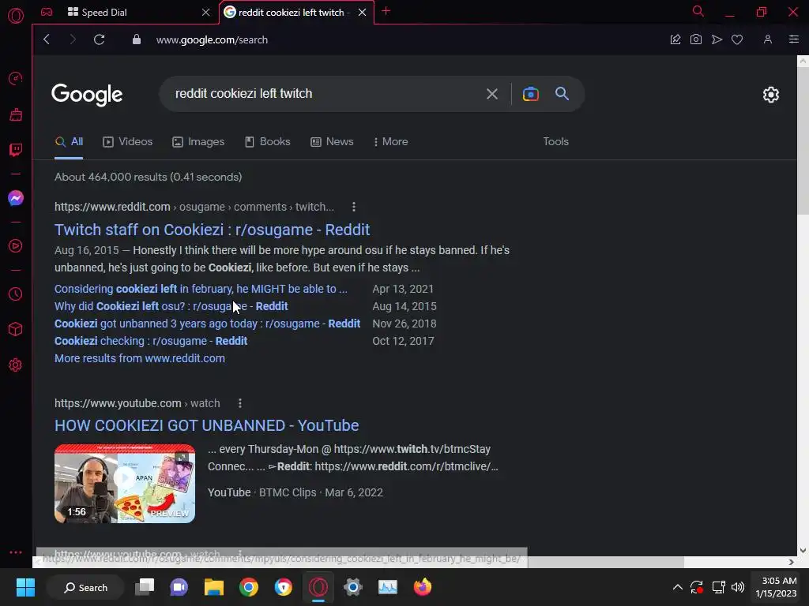Open Cookiezi got unbanned 3 years ago link

point(208,324)
